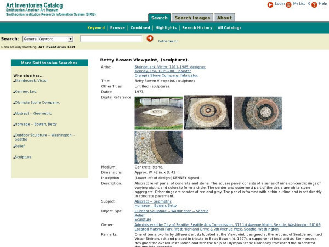Click into the search text field

pos(111,39)
